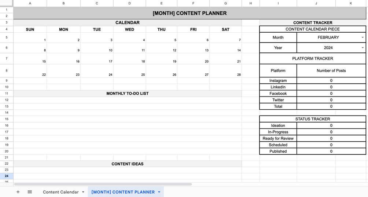Open the all sheets list icon

pyautogui.click(x=30, y=192)
